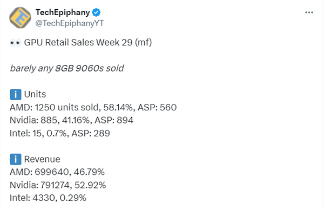This screenshot has width=324, height=209.
Task: Click the Nvidia 885 units line
Action: pyautogui.click(x=71, y=120)
